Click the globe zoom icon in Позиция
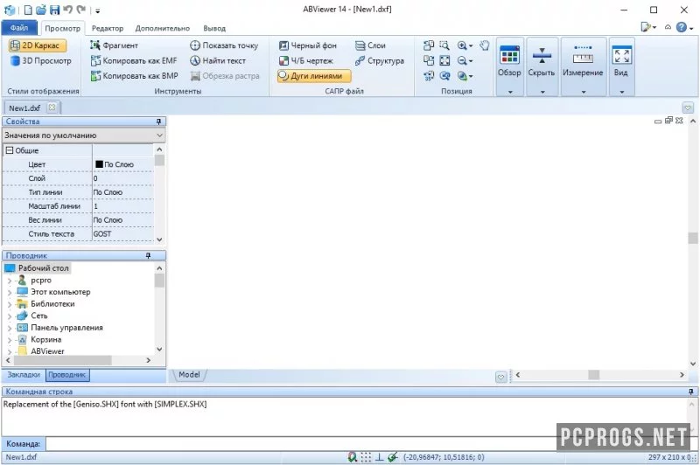This screenshot has height=465, width=700. pyautogui.click(x=462, y=76)
